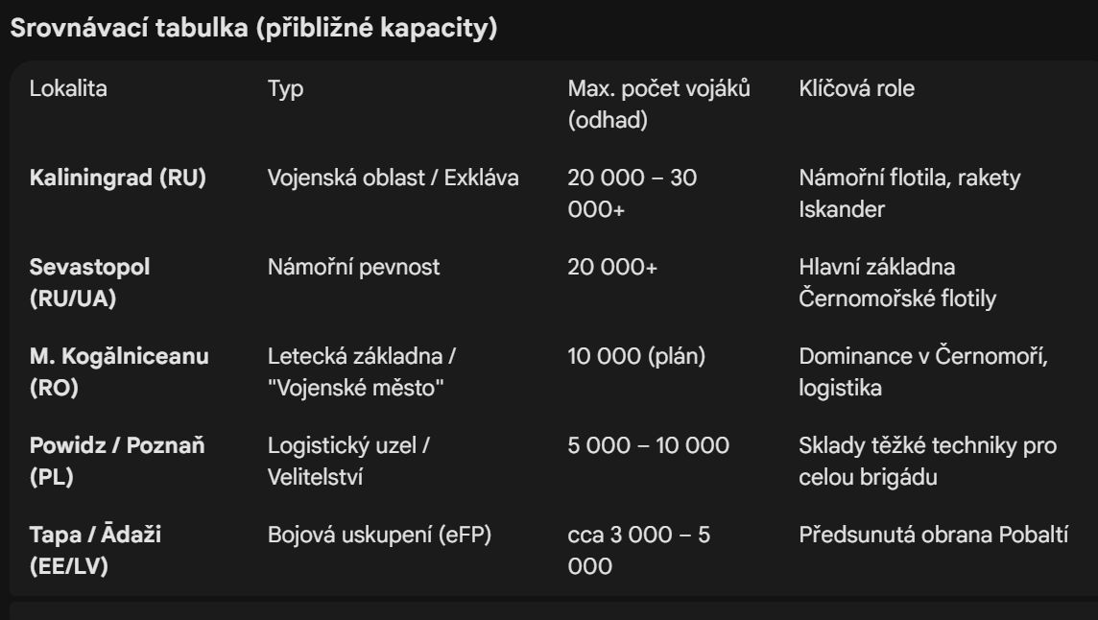Screen dimensions: 1098x620
Task: Select the "Námořní flotila, rakety Iskander" cell
Action: pyautogui.click(x=909, y=193)
